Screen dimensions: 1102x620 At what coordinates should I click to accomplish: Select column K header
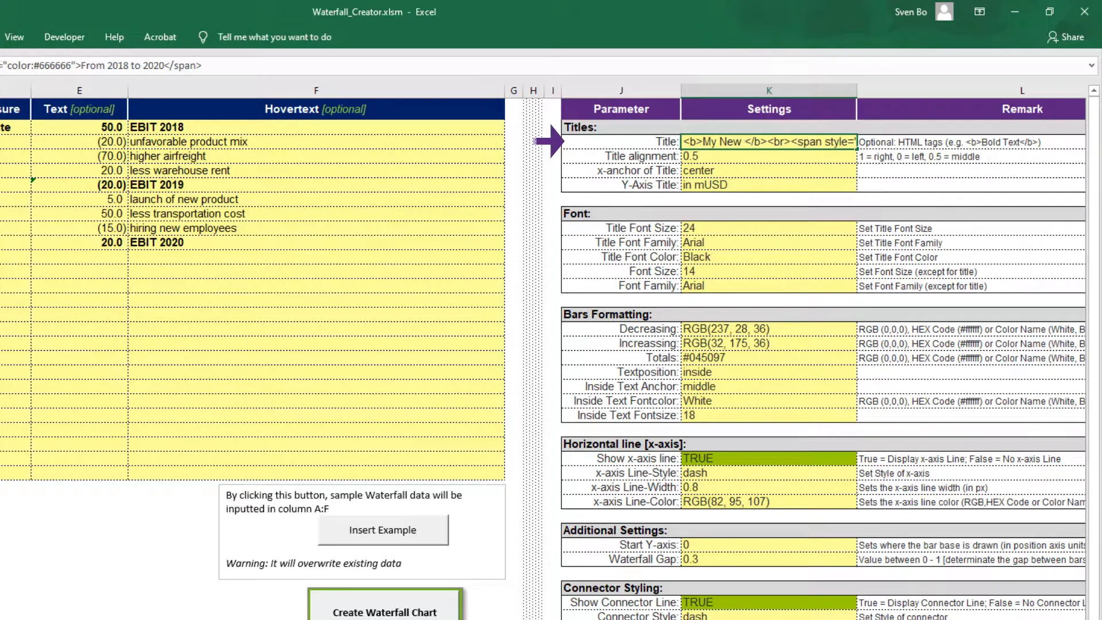(x=769, y=90)
